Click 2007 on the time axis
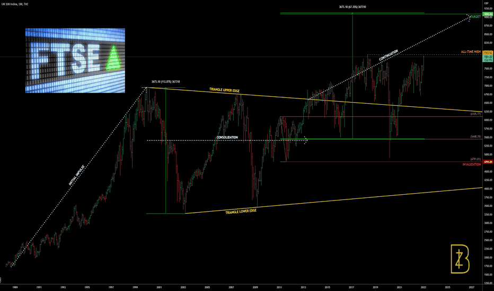494x291 pixels. (231, 287)
